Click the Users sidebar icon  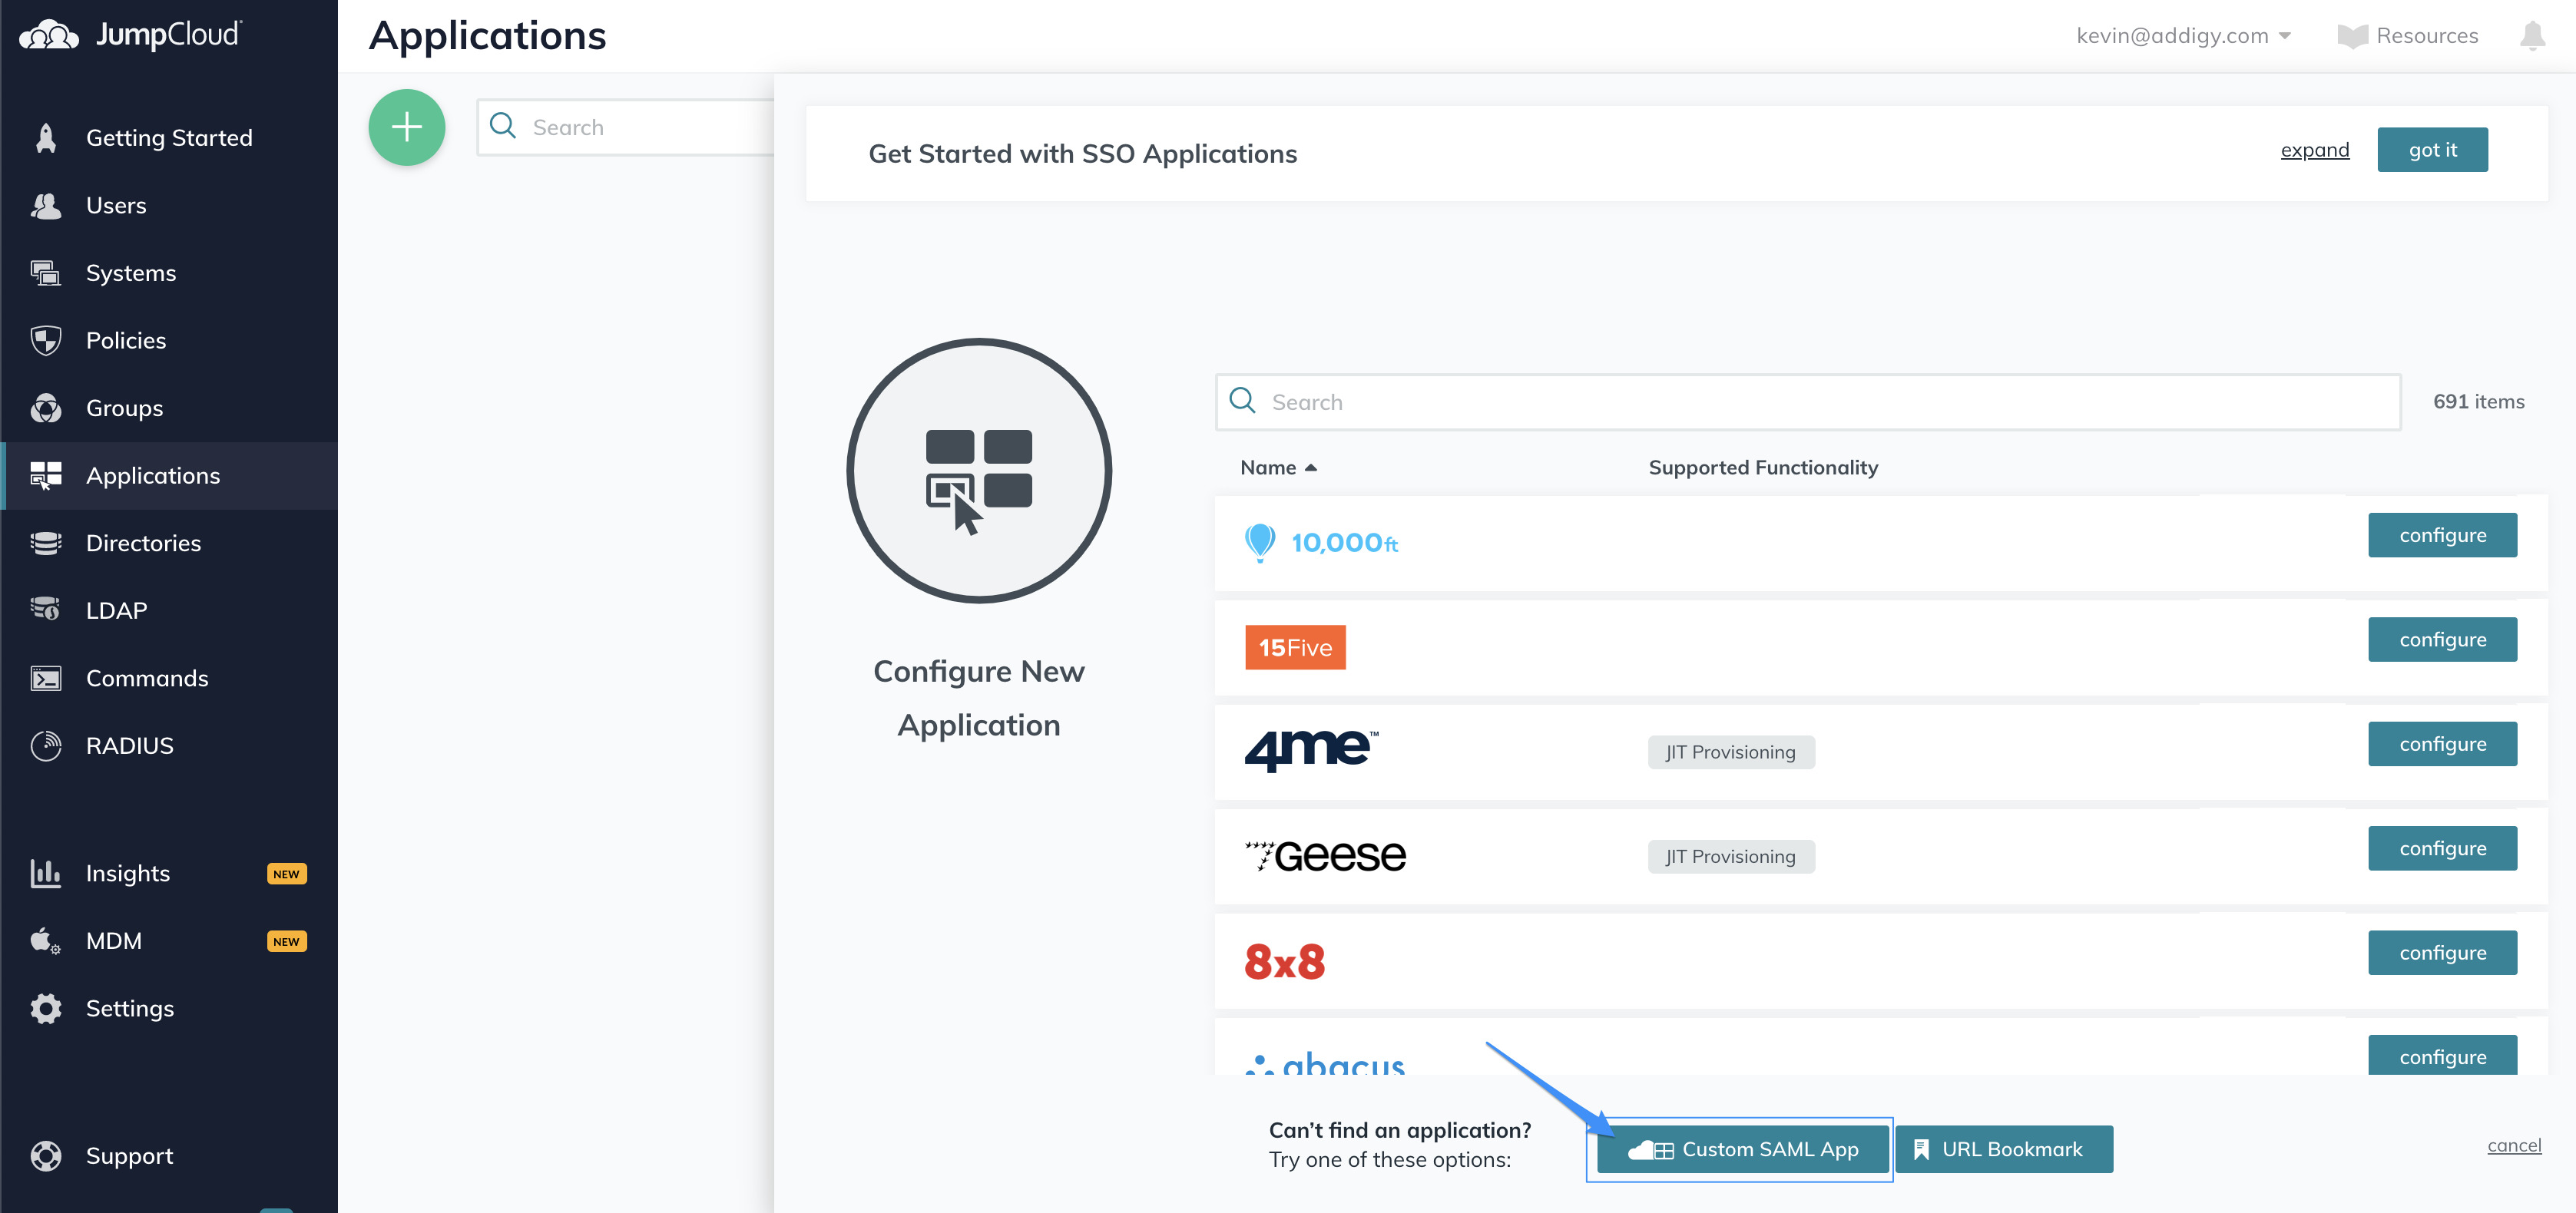tap(46, 206)
